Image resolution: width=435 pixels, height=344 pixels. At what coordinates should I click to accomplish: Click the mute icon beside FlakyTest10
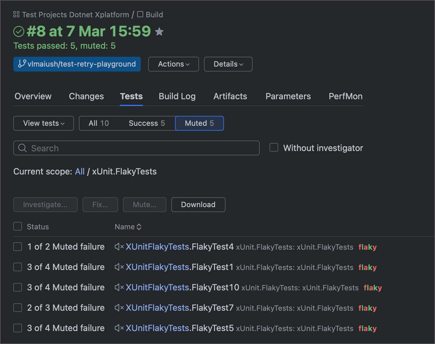(x=119, y=287)
